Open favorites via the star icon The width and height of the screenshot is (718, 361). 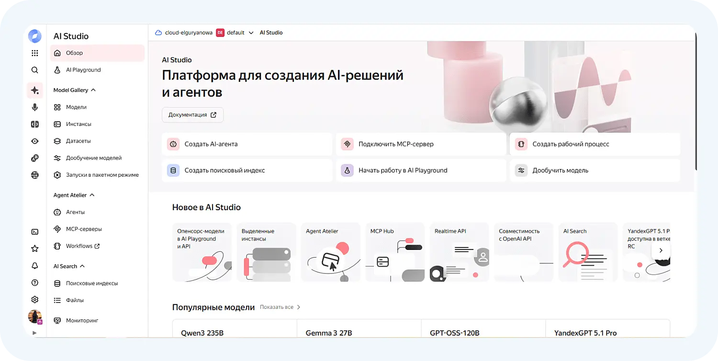tap(34, 248)
